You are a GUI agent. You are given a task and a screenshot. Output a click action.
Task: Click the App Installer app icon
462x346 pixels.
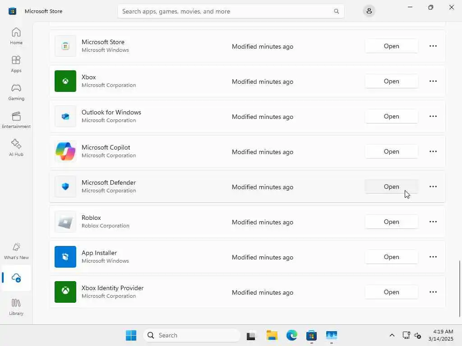click(x=65, y=257)
